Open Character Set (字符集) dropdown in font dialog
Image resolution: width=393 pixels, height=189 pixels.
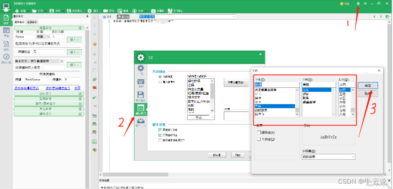tap(328, 157)
